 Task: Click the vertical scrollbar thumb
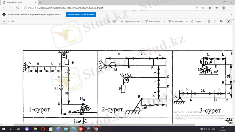click(234, 82)
